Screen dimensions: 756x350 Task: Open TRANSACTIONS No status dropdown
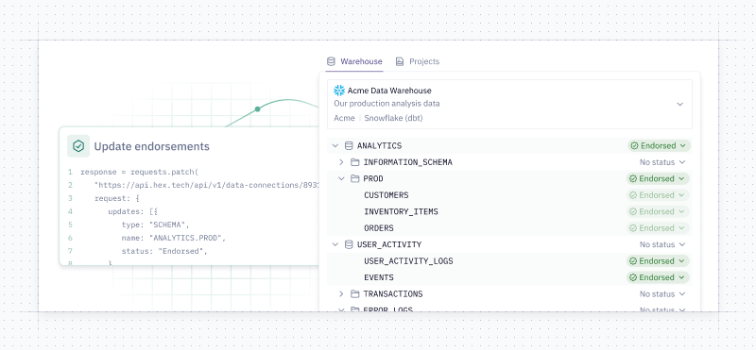[x=662, y=293]
